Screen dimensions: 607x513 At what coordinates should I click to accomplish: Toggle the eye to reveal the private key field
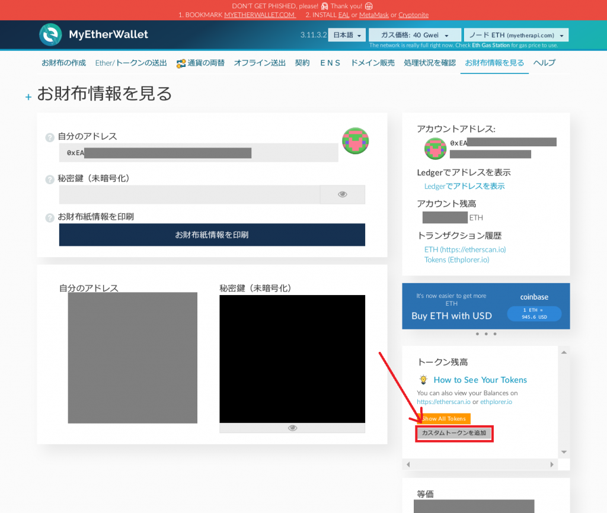(x=343, y=194)
